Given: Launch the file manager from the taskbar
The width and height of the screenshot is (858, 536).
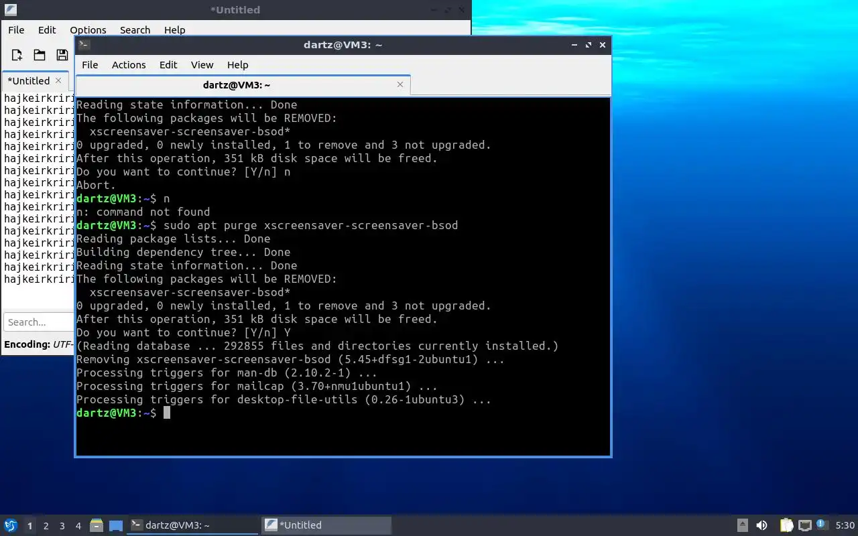Looking at the screenshot, I should tap(97, 526).
